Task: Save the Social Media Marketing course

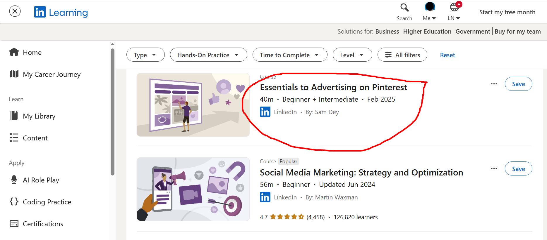Action: (x=518, y=169)
